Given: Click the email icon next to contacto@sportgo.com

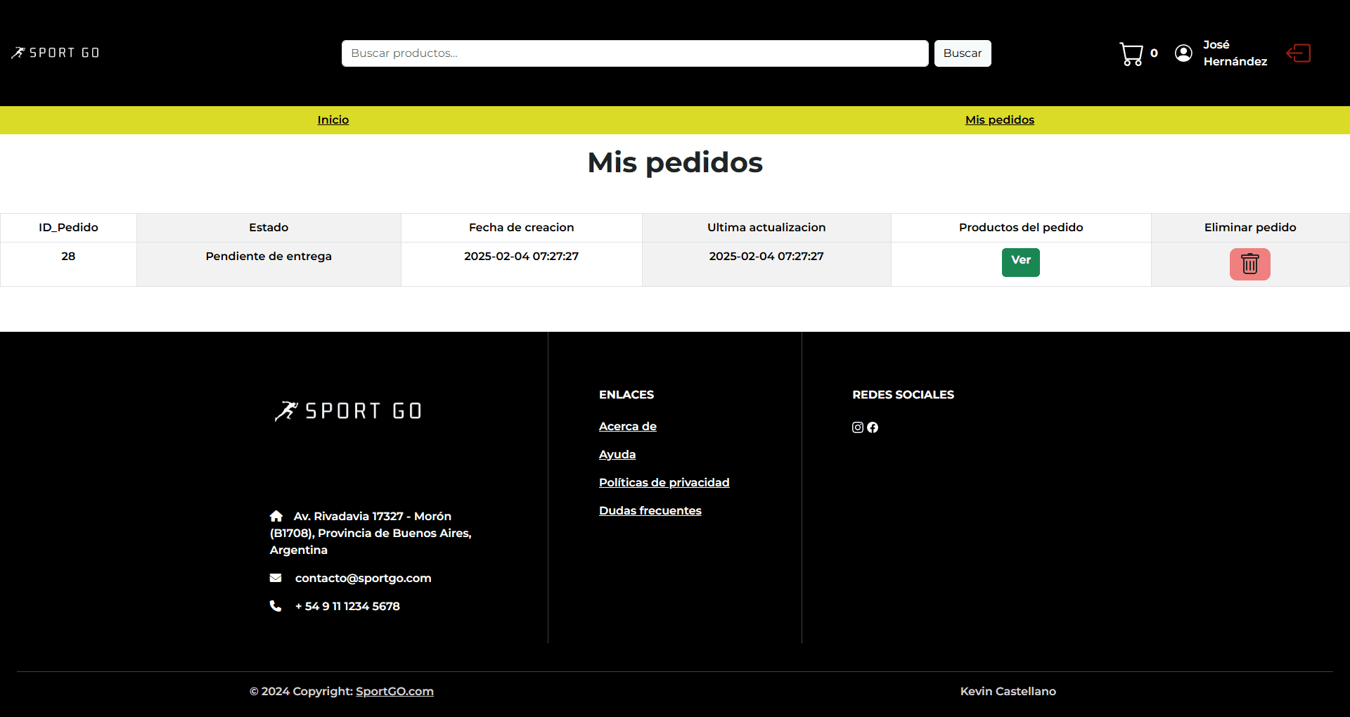Looking at the screenshot, I should pyautogui.click(x=276, y=578).
